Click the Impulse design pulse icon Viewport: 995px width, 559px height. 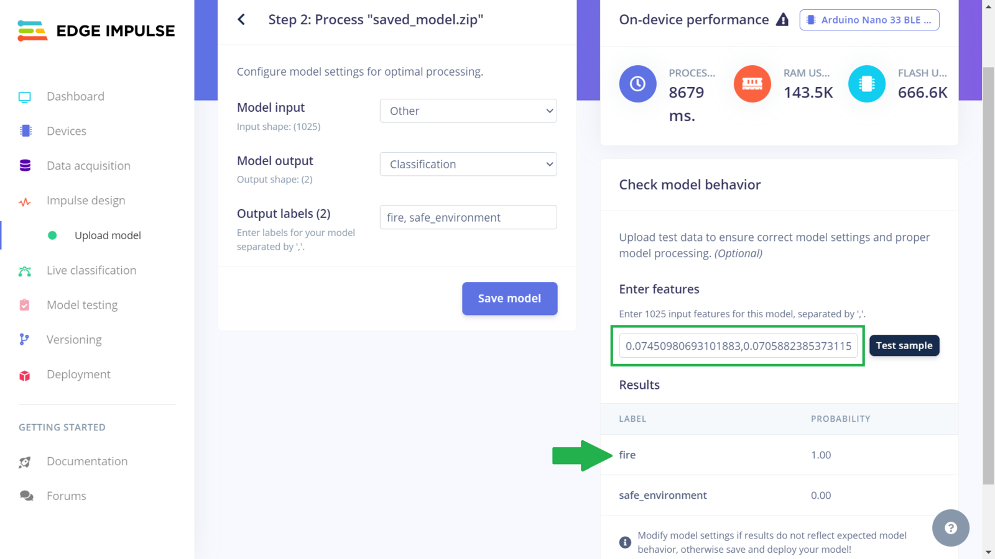tap(25, 201)
